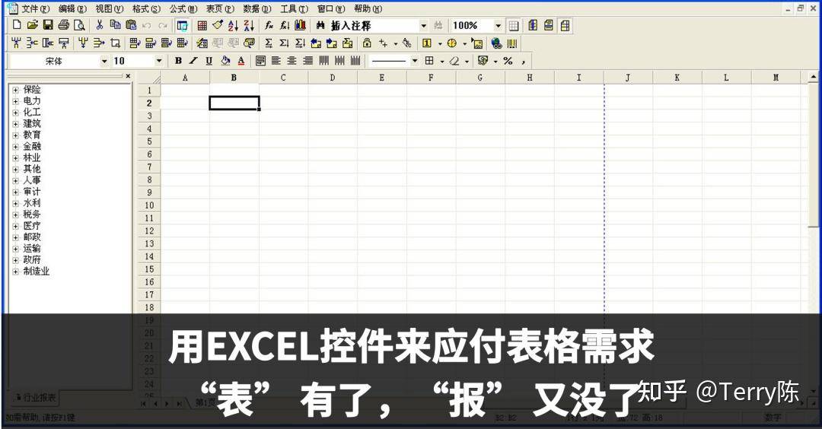822x429 pixels.
Task: Center align text
Action: click(x=292, y=61)
